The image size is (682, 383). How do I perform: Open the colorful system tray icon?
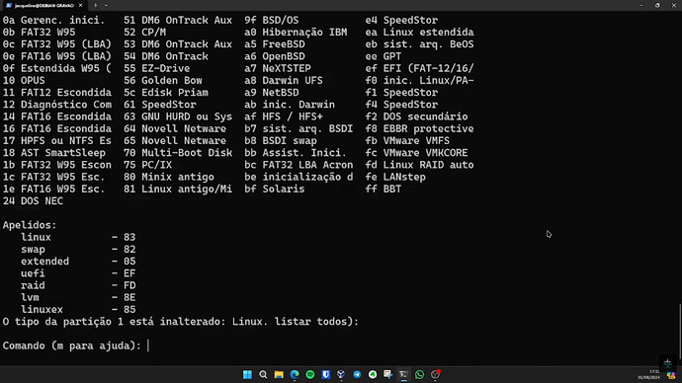[671, 375]
